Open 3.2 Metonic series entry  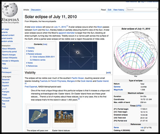[38, 60]
